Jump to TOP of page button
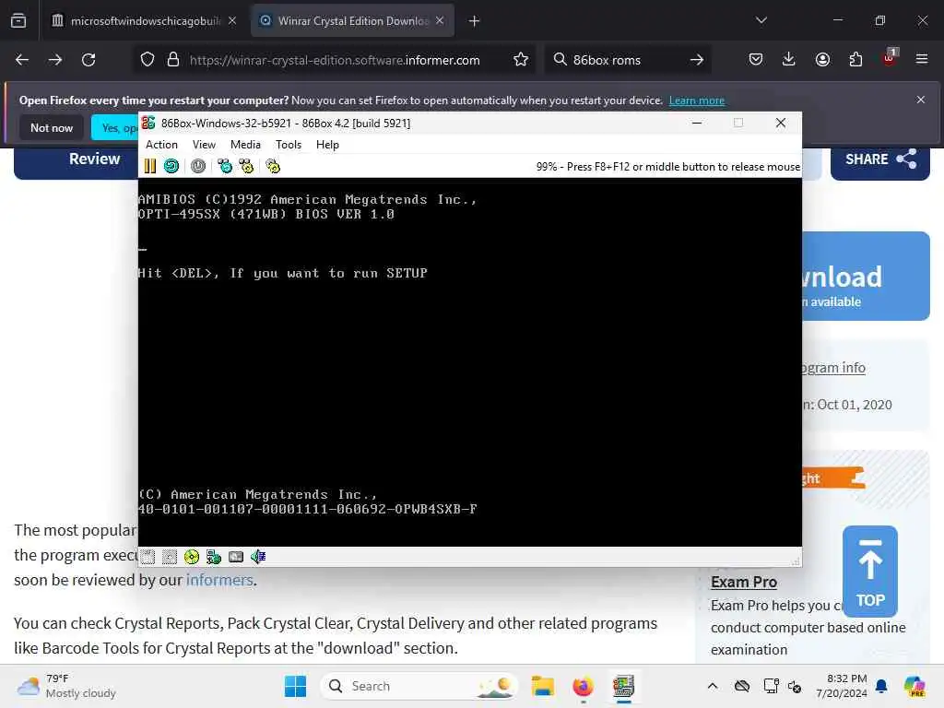 pyautogui.click(x=870, y=572)
